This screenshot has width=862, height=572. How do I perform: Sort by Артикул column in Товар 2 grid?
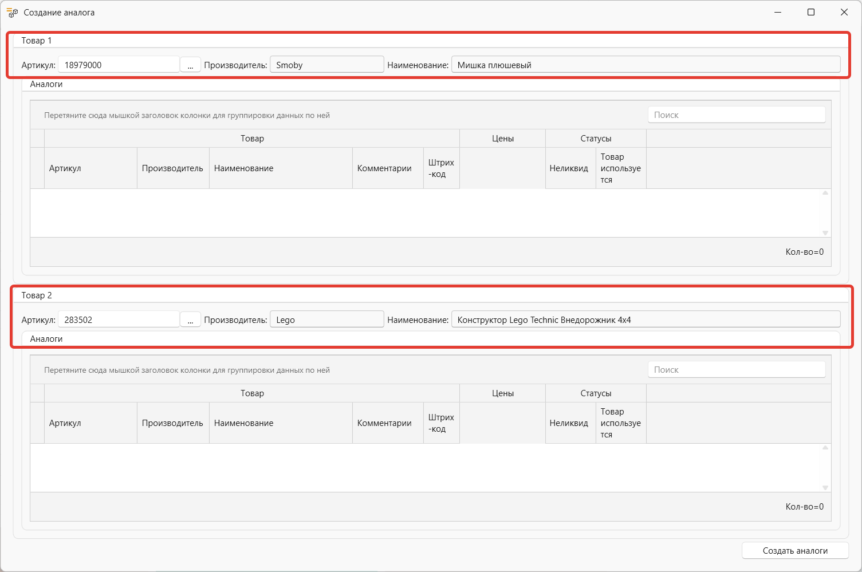point(90,423)
